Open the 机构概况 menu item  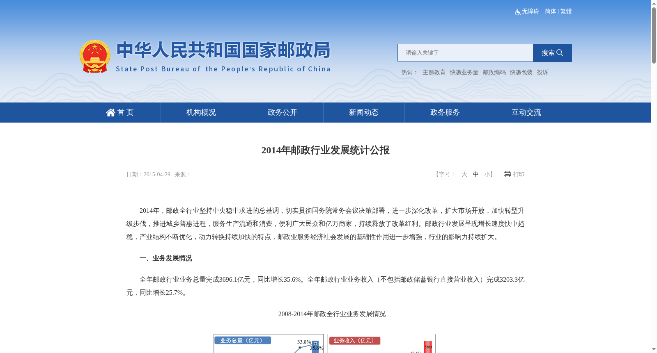[x=201, y=112]
